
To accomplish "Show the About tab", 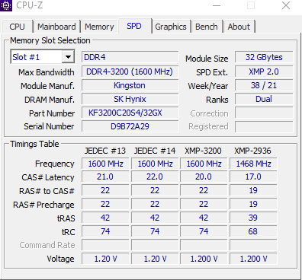I will click(239, 27).
